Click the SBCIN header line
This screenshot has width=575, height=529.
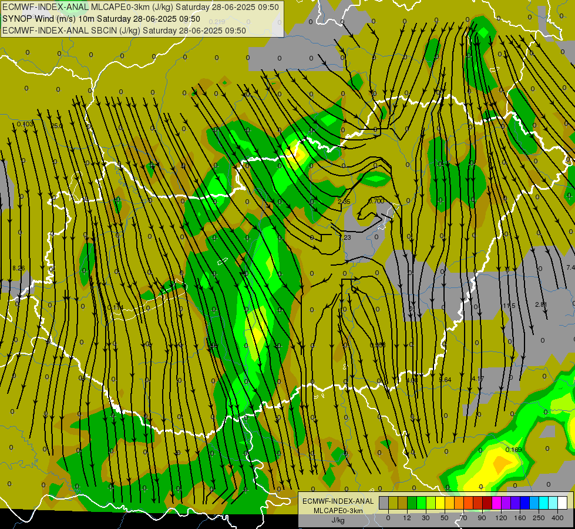pyautogui.click(x=124, y=31)
